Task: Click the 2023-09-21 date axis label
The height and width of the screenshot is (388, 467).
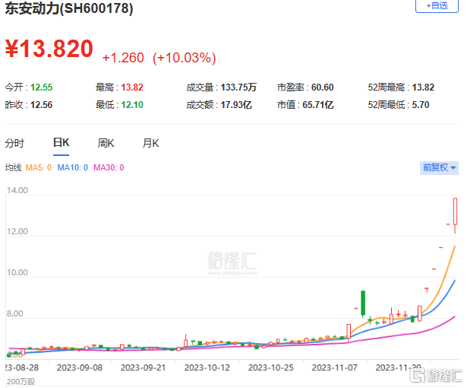Action: click(144, 367)
